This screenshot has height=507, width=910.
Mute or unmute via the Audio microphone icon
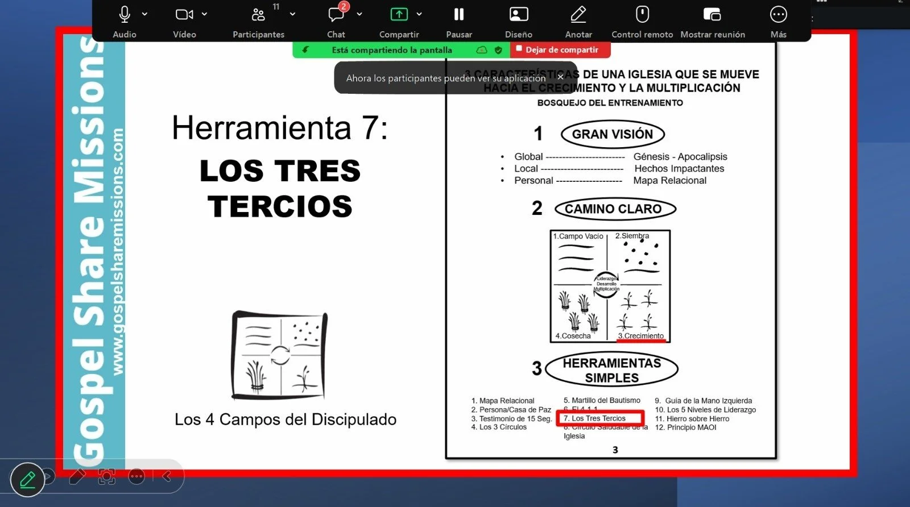[x=125, y=14]
